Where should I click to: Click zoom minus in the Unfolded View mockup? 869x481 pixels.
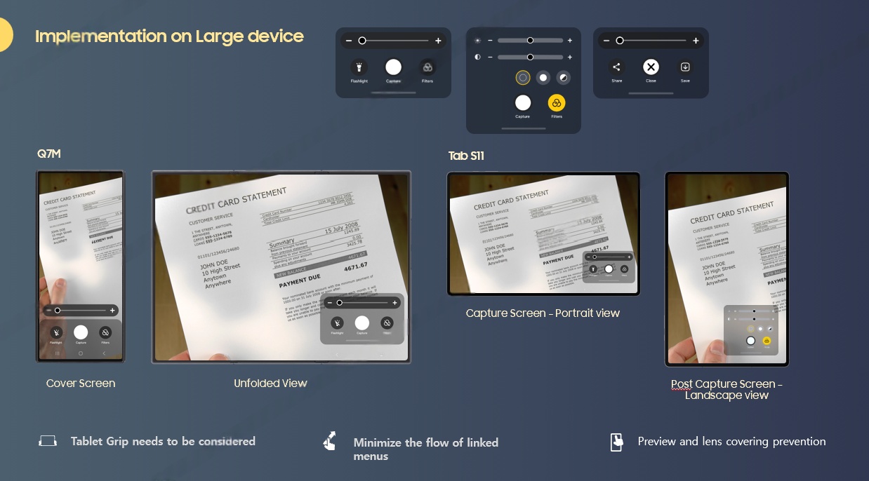pyautogui.click(x=329, y=303)
